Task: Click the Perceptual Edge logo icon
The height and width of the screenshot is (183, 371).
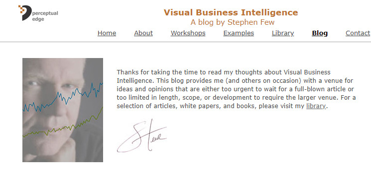Action: pos(25,13)
